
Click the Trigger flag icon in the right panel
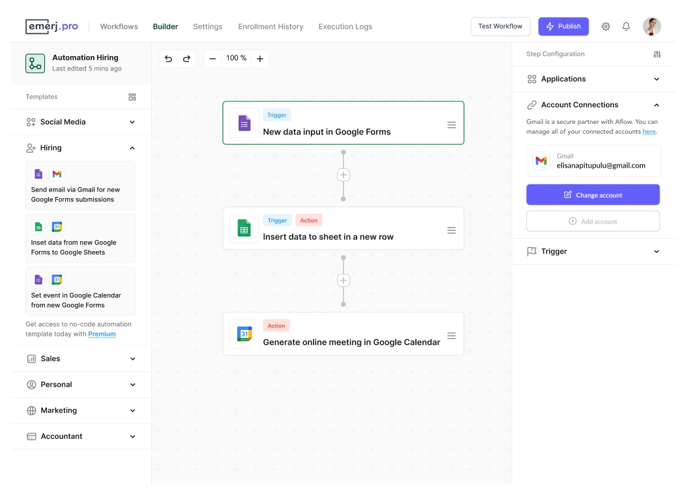tap(533, 251)
